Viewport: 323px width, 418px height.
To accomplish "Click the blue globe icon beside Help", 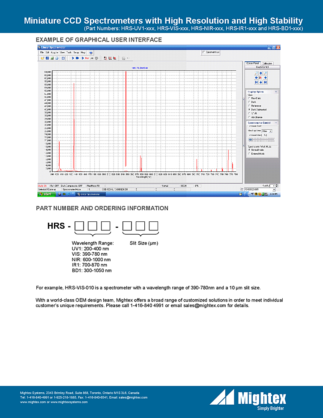I will coord(91,53).
